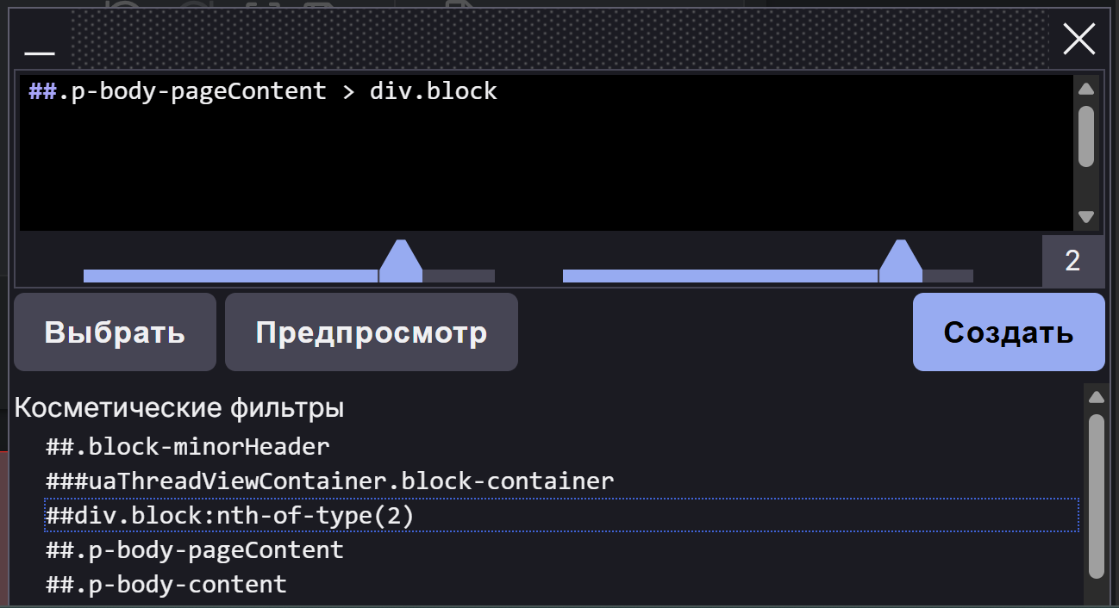
Task: Click the cosmetic filters list scrollbar thumb
Action: [x=1097, y=495]
